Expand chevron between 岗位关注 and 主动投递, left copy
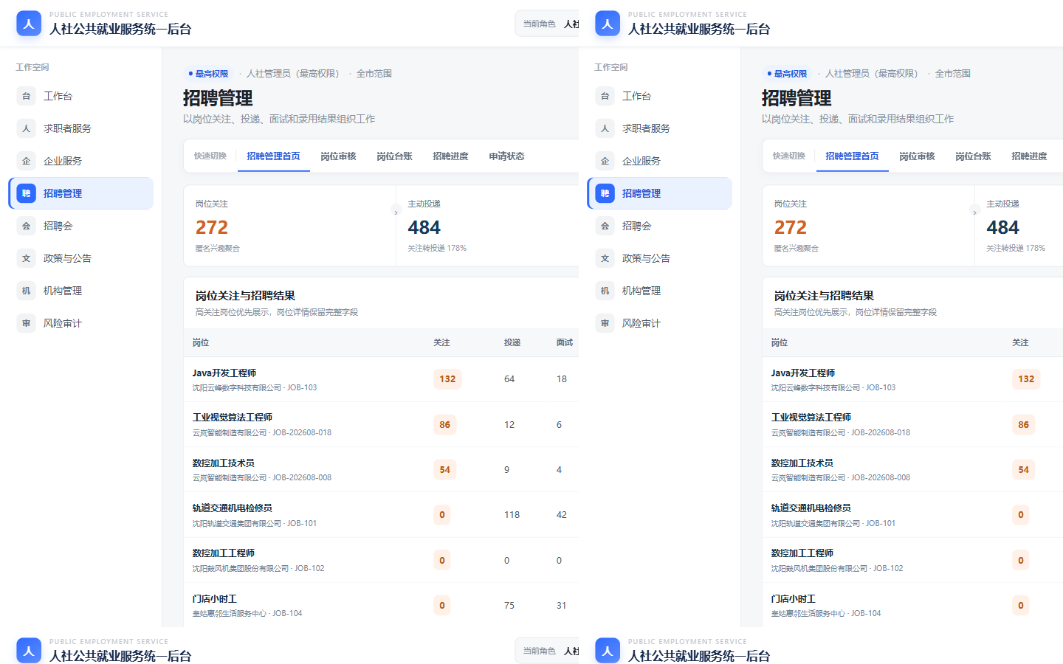 click(396, 212)
